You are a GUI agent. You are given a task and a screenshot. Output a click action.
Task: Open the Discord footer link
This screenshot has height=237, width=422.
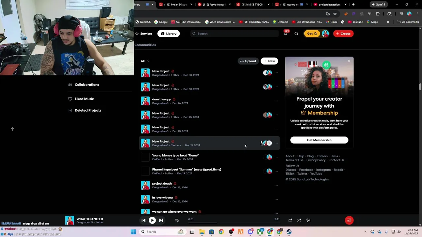pos(291,170)
